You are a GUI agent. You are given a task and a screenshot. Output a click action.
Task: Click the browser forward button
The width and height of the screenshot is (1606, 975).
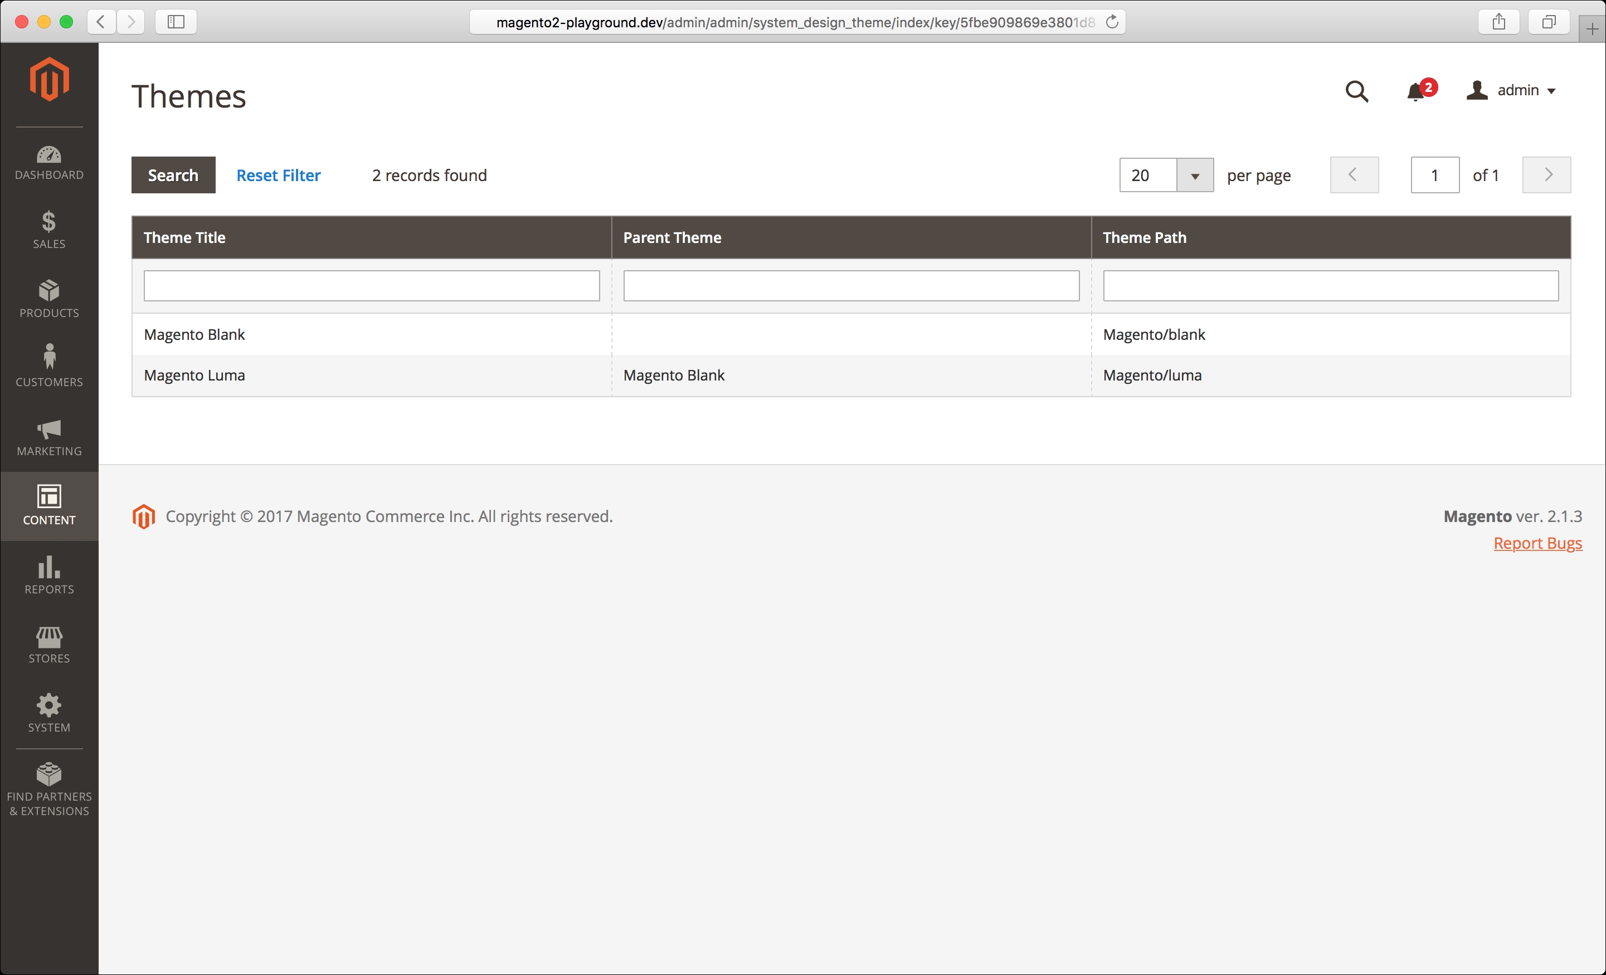[131, 22]
